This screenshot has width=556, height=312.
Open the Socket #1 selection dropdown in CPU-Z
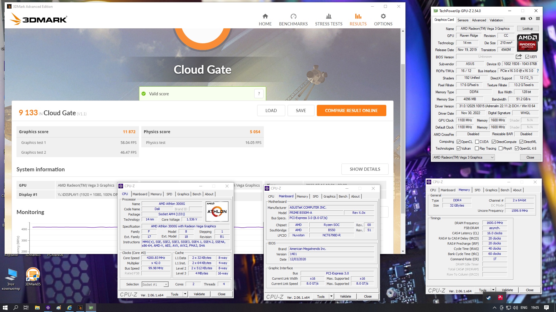[x=155, y=285]
